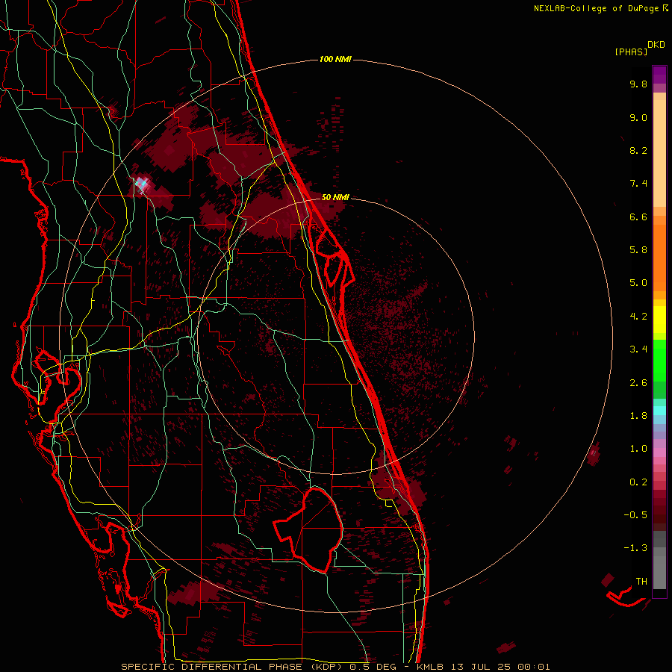Click the orange segment of the color bar
The image size is (672, 672).
659,258
